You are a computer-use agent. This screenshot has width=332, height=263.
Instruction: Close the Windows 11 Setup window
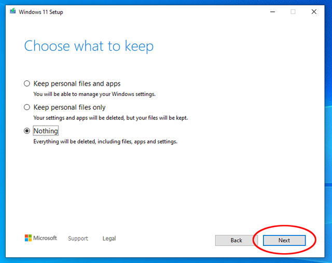(x=314, y=11)
